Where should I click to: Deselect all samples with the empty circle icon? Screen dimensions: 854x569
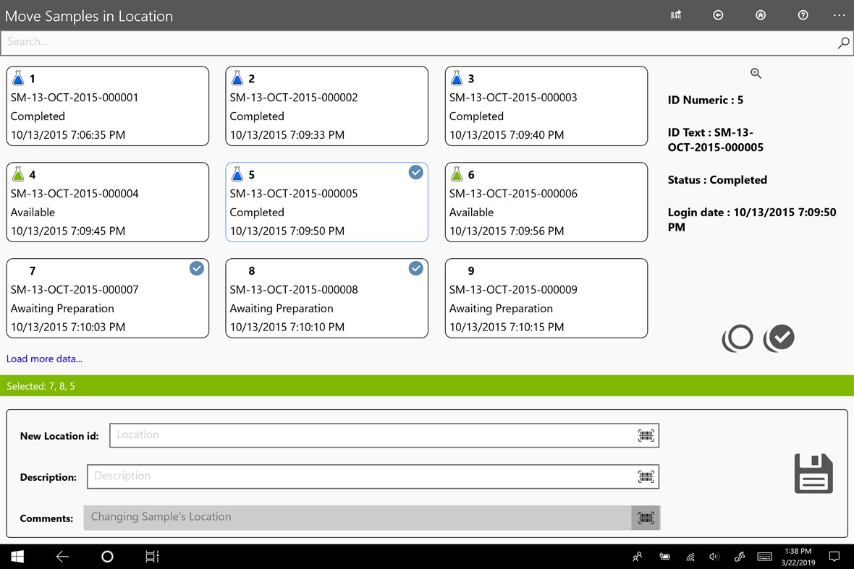coord(737,338)
